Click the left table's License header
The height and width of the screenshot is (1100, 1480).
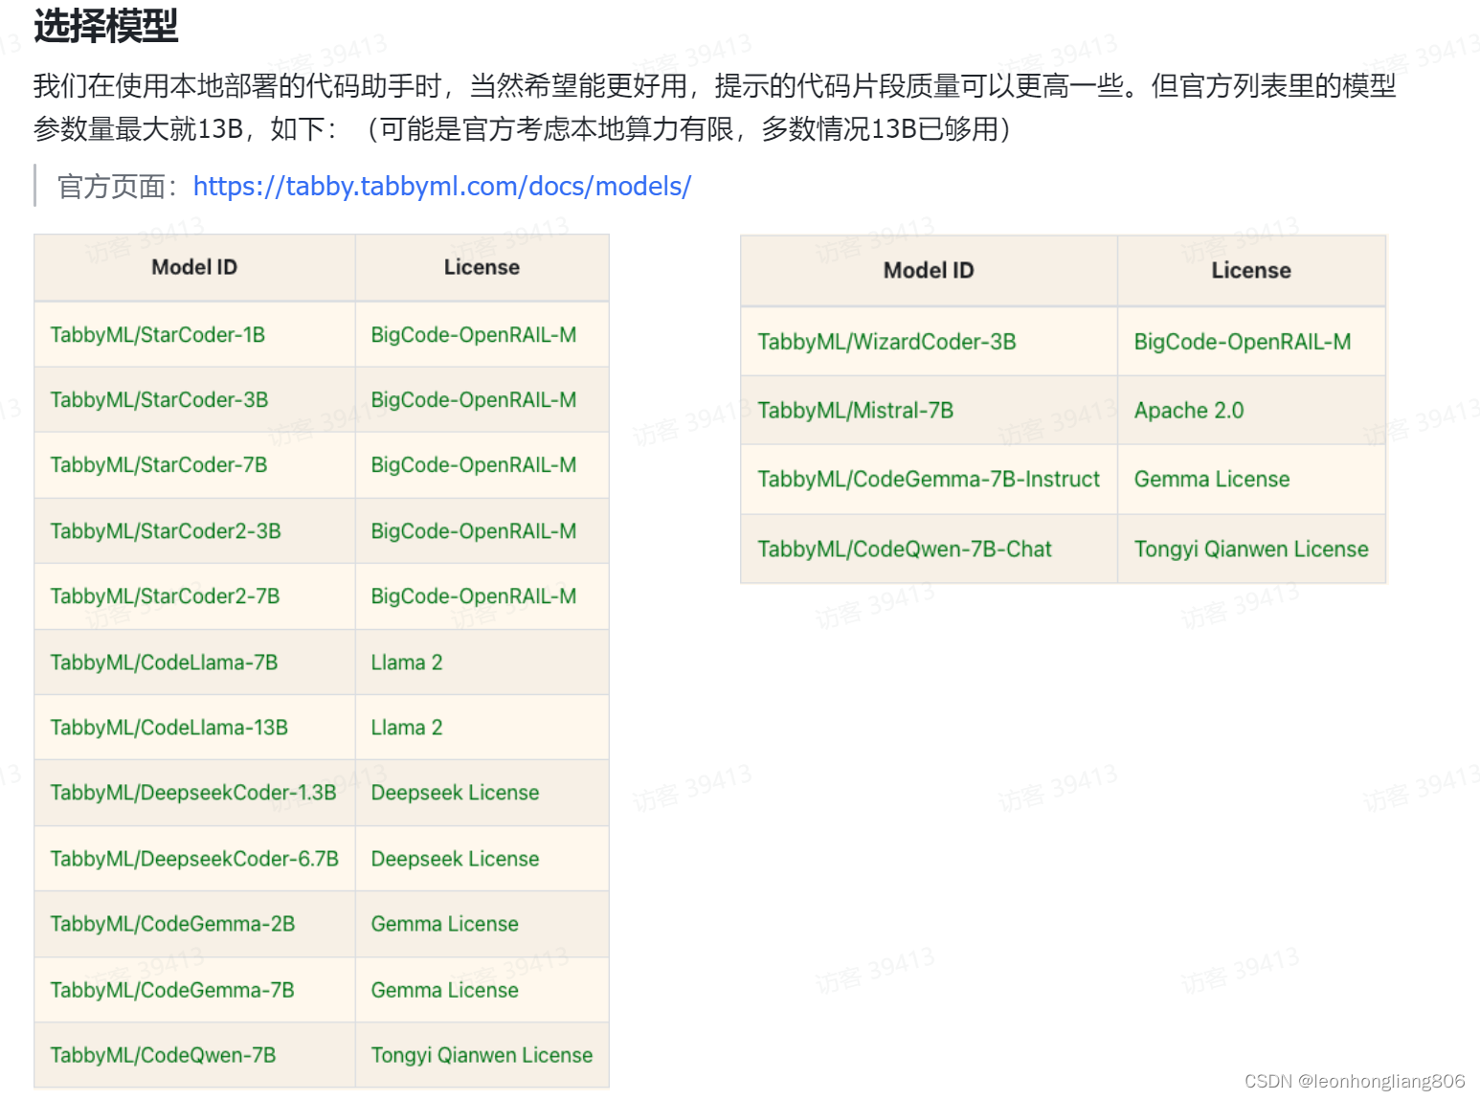pyautogui.click(x=482, y=267)
